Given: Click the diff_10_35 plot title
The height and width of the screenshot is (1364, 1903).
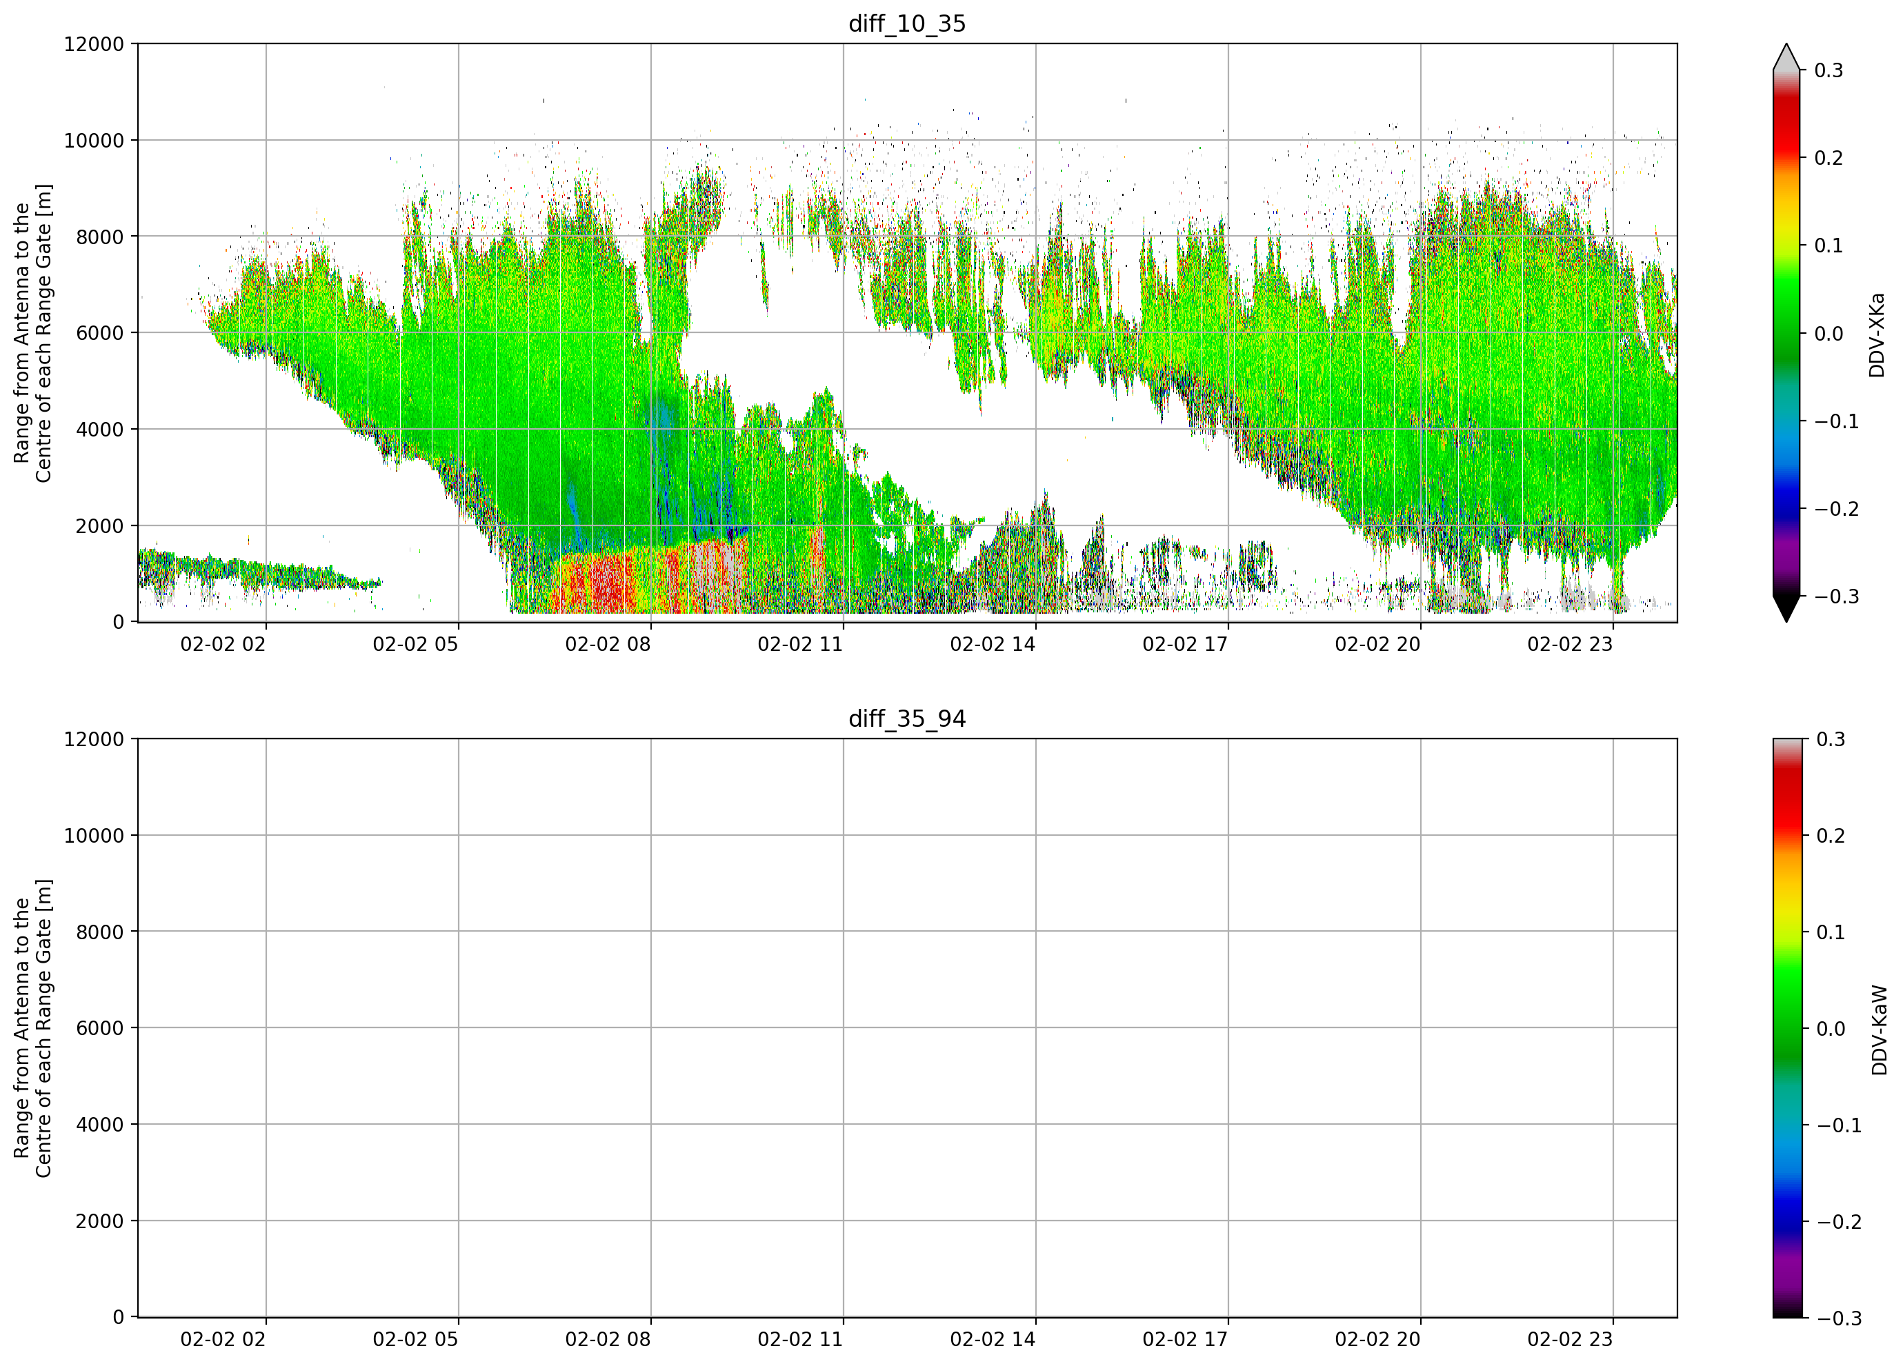Looking at the screenshot, I should click(x=907, y=23).
